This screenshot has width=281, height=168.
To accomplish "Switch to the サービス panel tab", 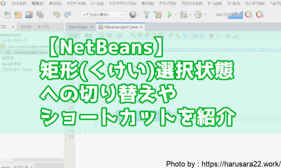I will pyautogui.click(x=43, y=27).
